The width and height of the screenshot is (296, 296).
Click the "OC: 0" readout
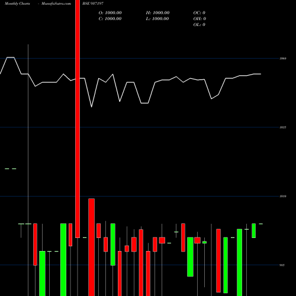200,13
